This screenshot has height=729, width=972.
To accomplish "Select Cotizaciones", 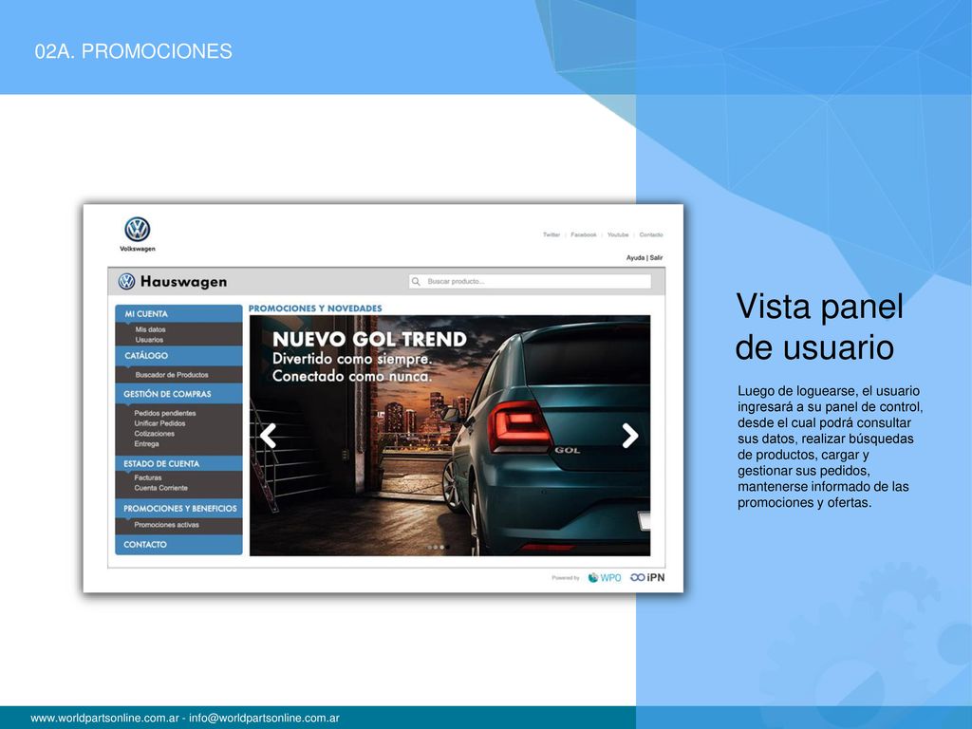I will (x=155, y=434).
